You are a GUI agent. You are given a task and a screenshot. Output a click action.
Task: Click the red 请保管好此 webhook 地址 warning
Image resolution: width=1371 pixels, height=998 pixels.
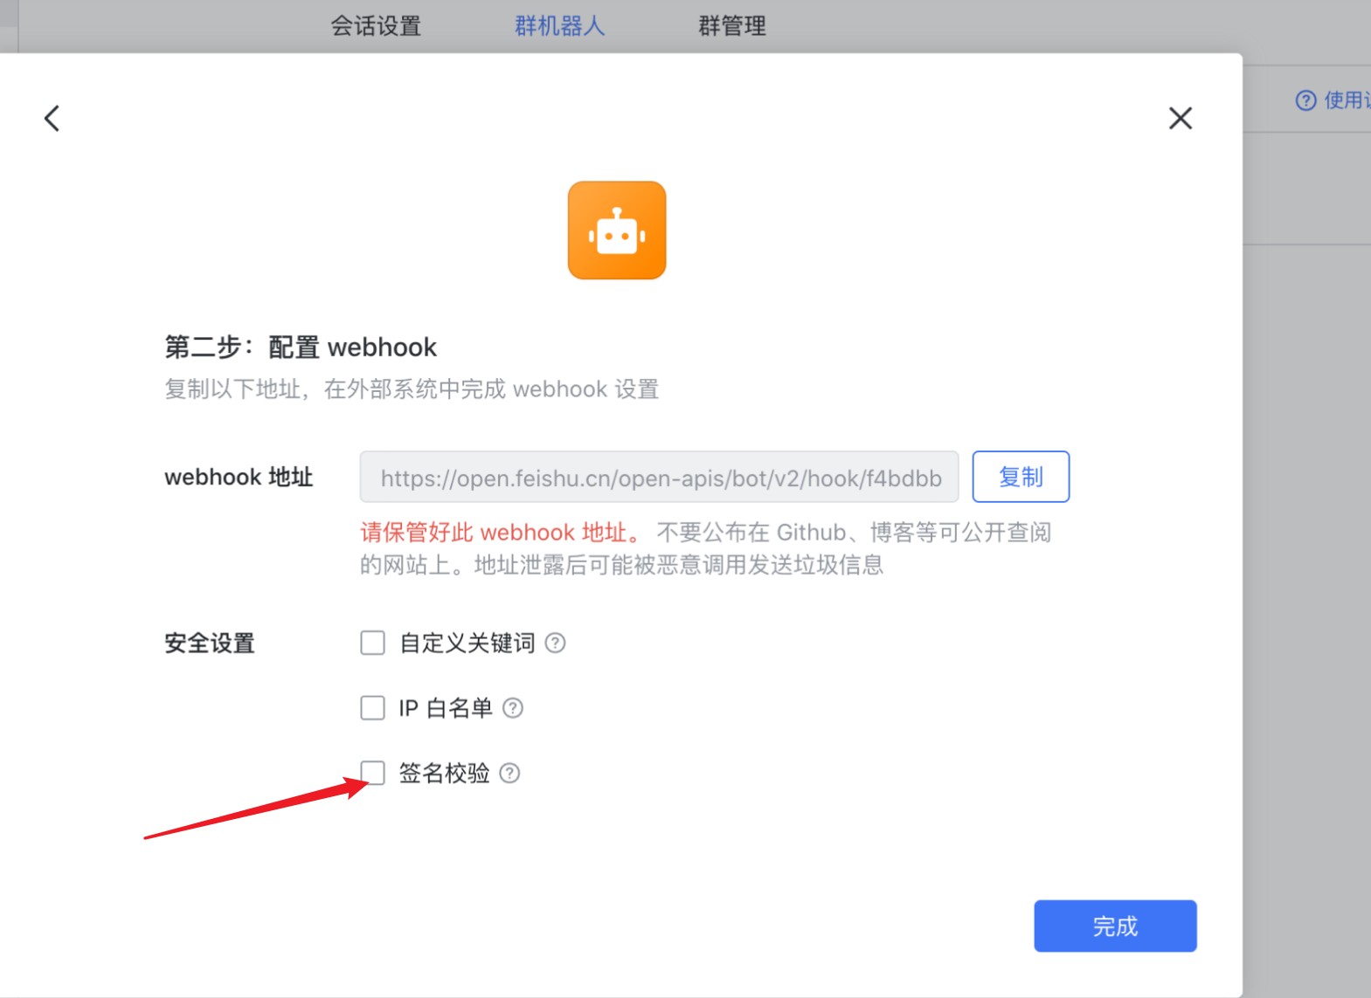(502, 533)
